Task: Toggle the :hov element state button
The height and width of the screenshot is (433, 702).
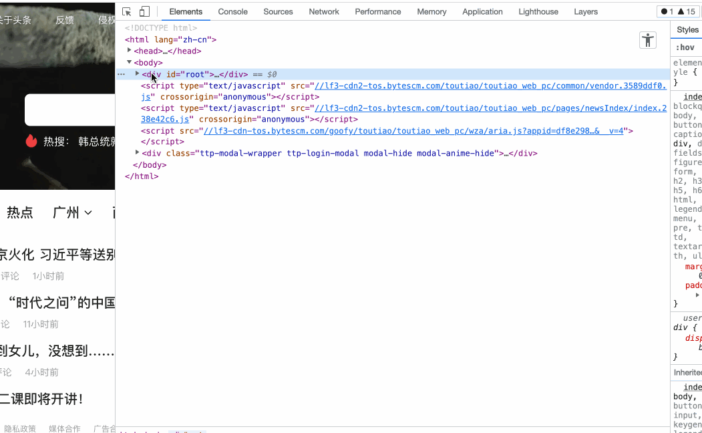Action: point(685,47)
